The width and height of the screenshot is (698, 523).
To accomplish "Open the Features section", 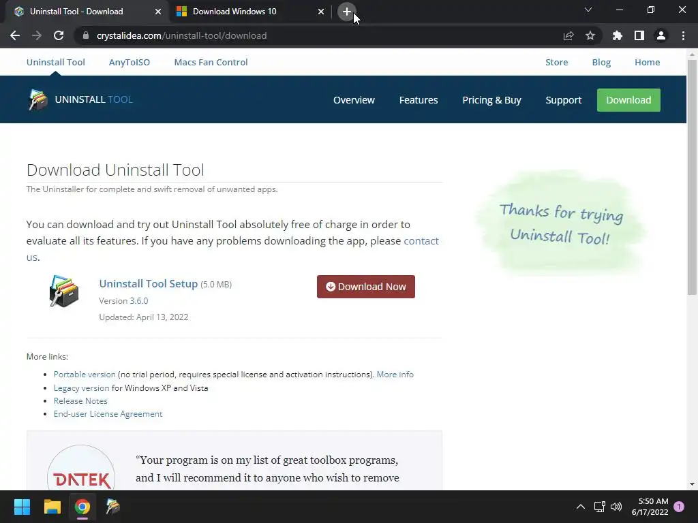I will (419, 100).
